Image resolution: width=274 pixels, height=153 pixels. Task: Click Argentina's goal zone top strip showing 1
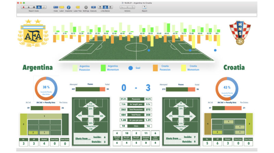[x=45, y=116]
